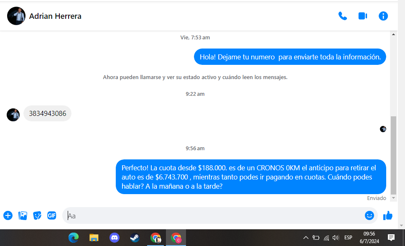Open Discord from the taskbar
Screen dimensions: 405x246
coord(114,238)
